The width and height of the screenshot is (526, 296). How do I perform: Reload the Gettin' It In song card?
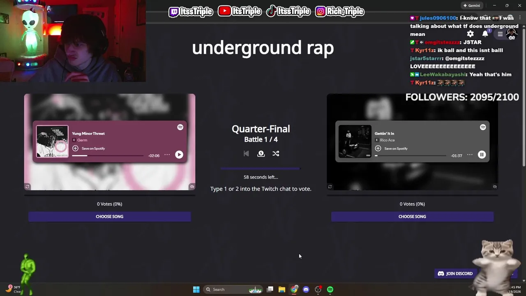[330, 187]
